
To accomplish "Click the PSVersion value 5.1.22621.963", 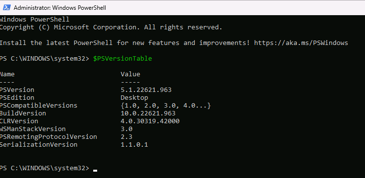I will tap(146, 90).
